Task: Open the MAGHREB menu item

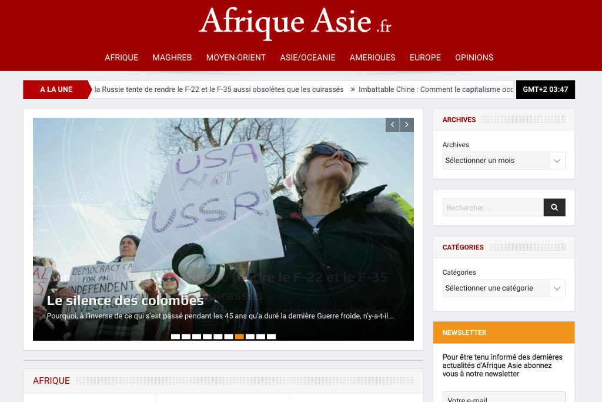Action: pyautogui.click(x=172, y=58)
